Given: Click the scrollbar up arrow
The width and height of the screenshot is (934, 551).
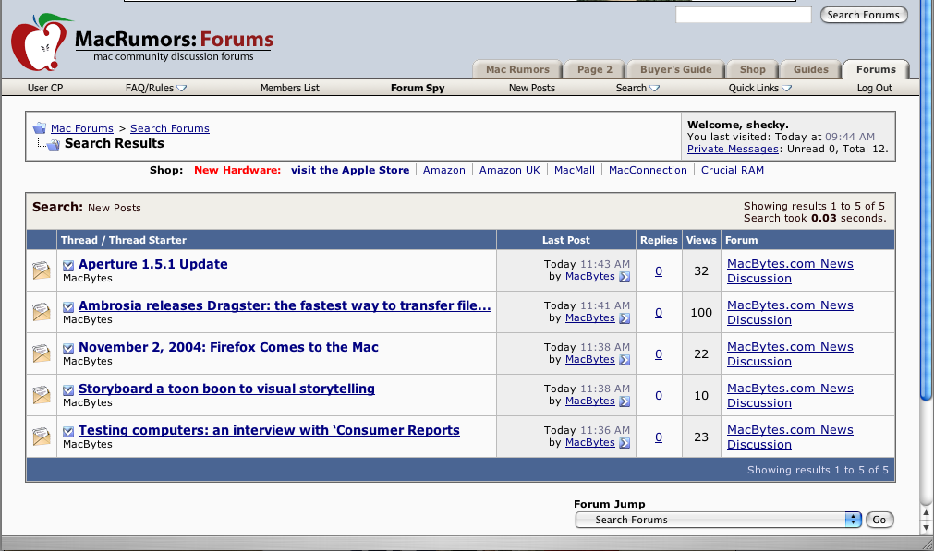Looking at the screenshot, I should tap(926, 512).
